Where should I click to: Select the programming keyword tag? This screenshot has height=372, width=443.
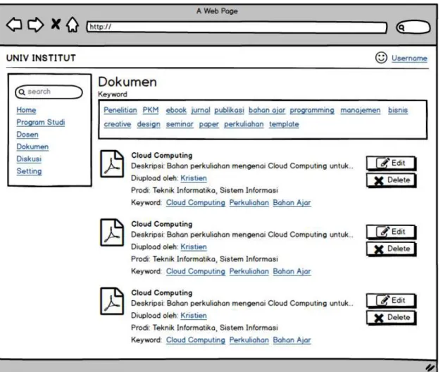312,111
